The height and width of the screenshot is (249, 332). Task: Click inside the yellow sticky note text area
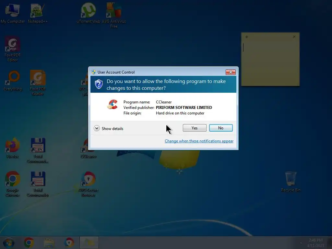pyautogui.click(x=270, y=63)
